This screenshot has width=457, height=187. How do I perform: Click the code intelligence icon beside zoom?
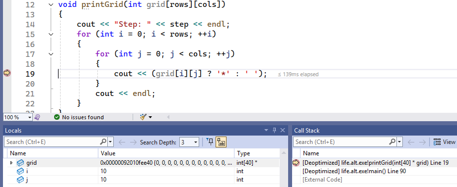37,117
